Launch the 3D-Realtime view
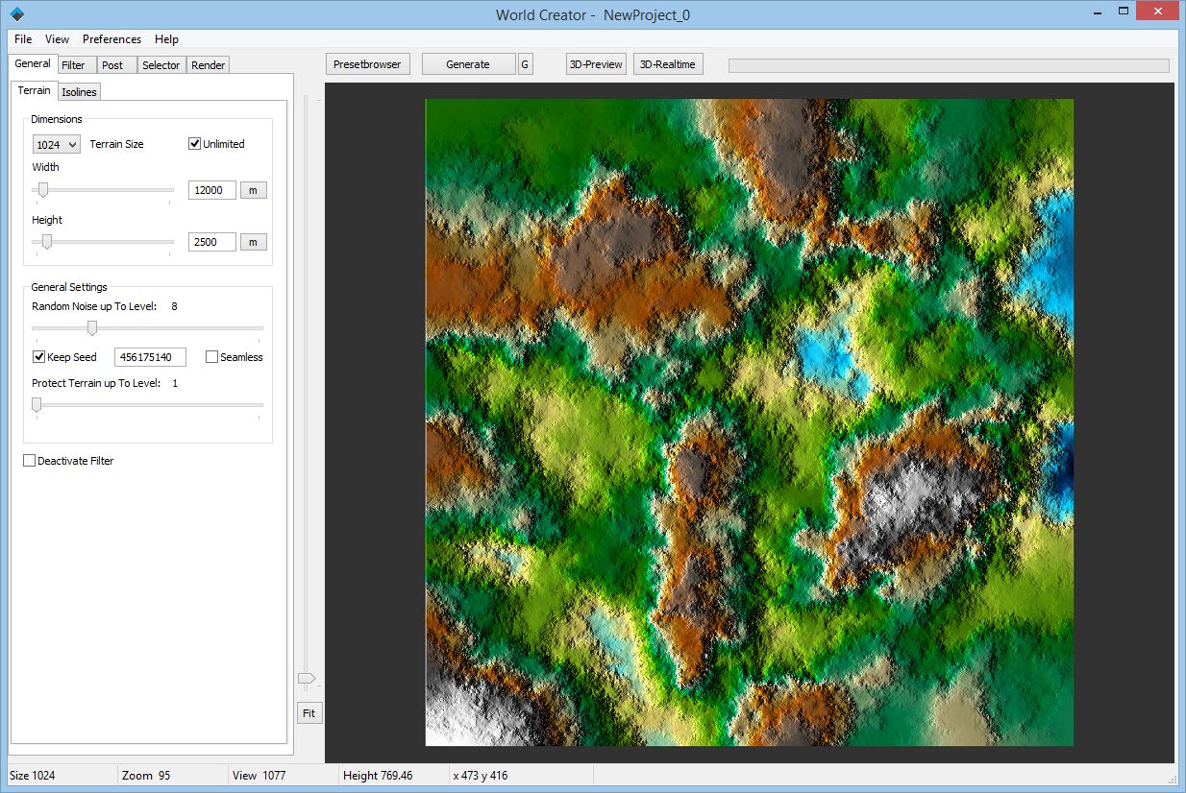This screenshot has width=1186, height=793. (x=667, y=63)
